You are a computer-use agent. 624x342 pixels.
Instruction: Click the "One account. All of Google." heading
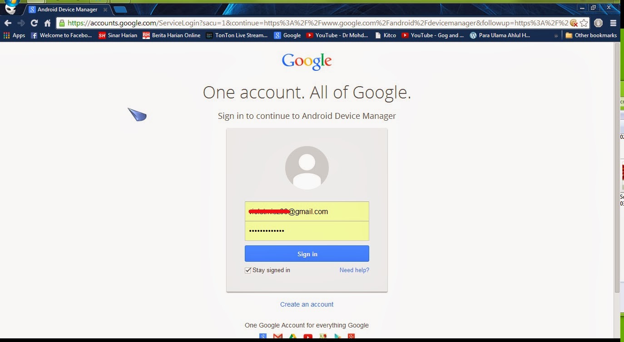tap(307, 93)
